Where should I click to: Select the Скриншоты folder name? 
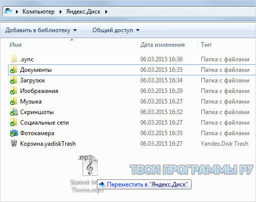(37, 112)
